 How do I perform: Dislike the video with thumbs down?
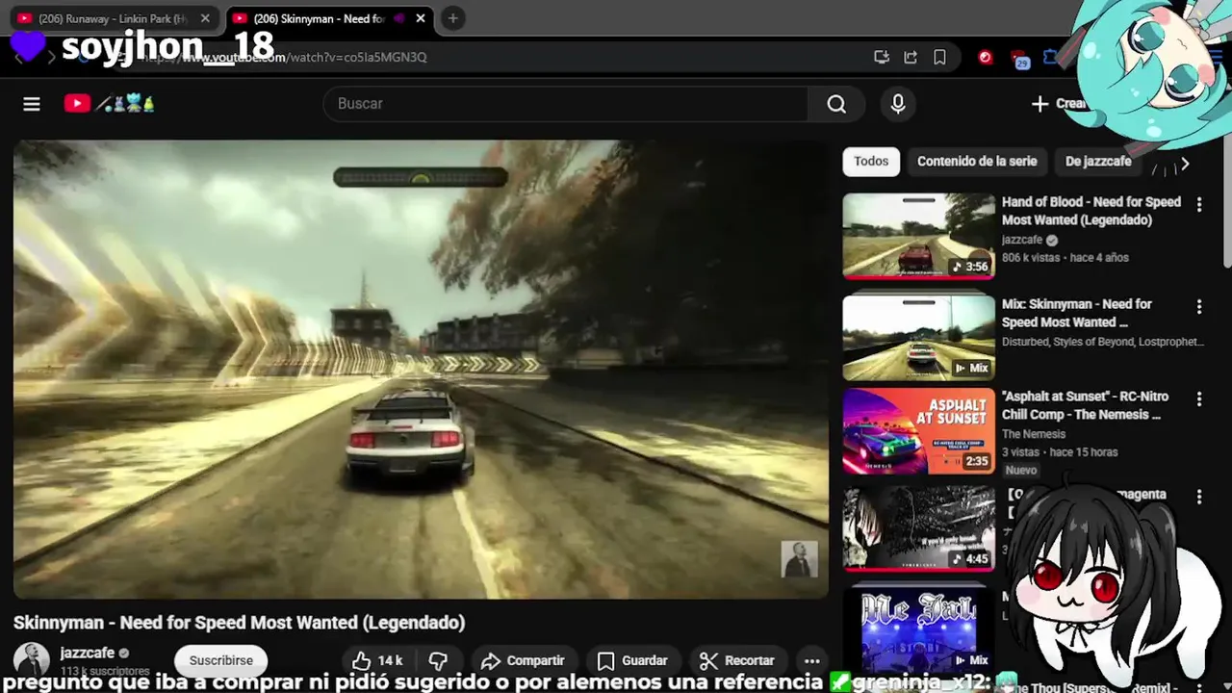[x=438, y=660]
